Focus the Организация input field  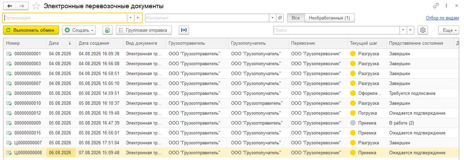tap(65, 18)
